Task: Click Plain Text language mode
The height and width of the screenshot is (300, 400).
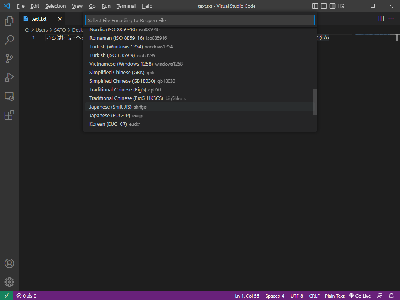Action: pos(335,296)
